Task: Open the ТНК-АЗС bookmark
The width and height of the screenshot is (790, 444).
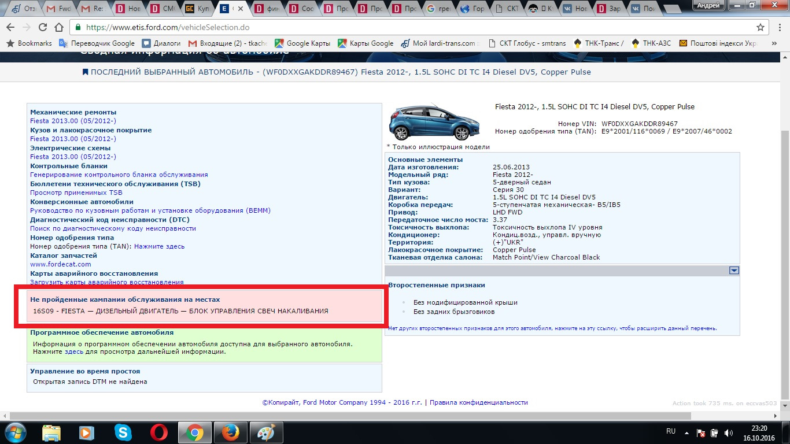Action: (652, 43)
